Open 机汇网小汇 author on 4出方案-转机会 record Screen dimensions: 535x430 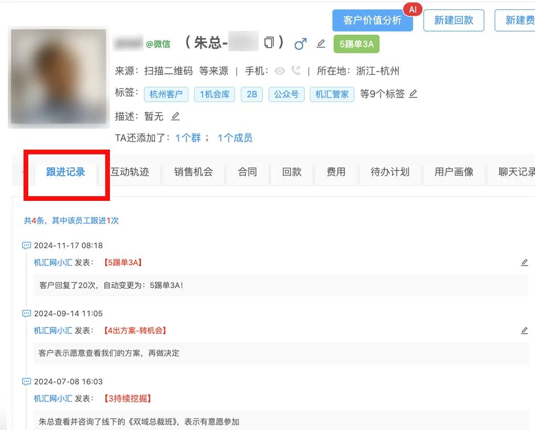(53, 331)
